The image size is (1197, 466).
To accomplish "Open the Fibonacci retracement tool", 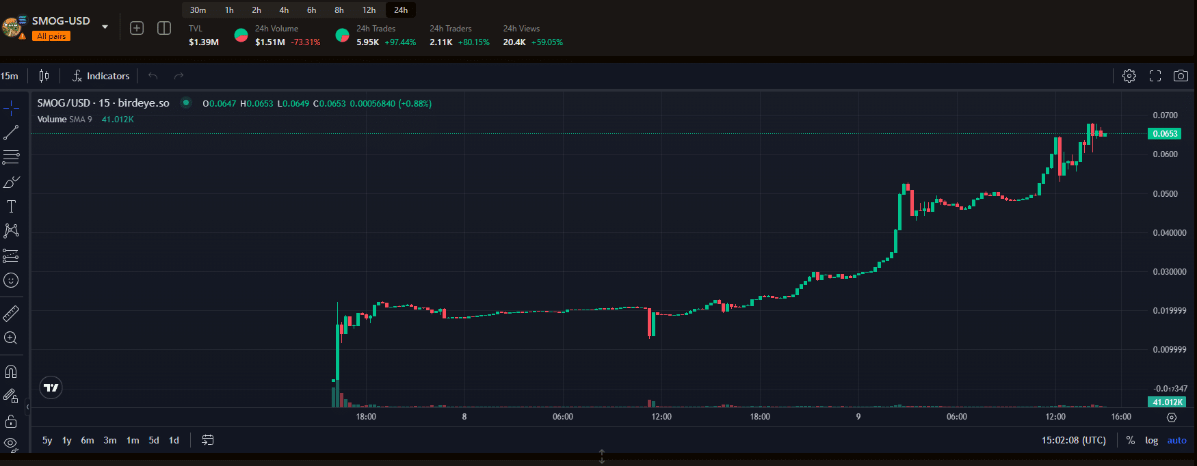I will point(11,157).
